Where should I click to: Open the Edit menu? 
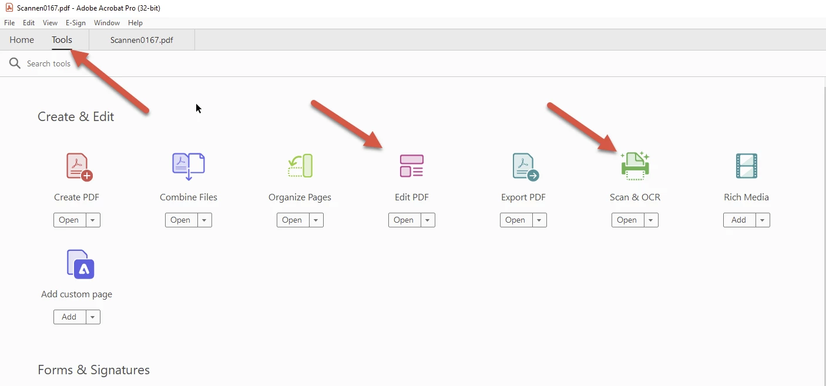coord(29,23)
